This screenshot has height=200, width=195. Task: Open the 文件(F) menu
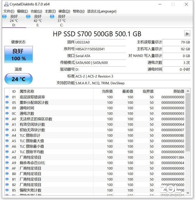point(9,11)
